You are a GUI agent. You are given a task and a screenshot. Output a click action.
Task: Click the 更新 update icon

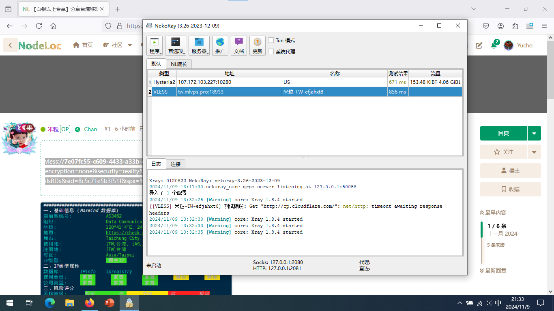tap(258, 46)
